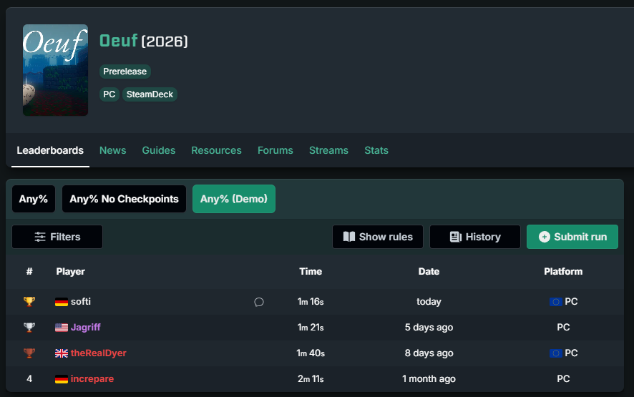Switch to the Guides tab
The width and height of the screenshot is (634, 397).
tap(159, 150)
